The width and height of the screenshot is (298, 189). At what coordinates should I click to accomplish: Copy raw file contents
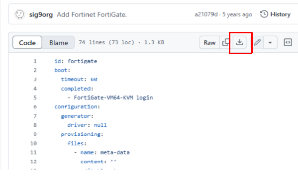tap(226, 42)
